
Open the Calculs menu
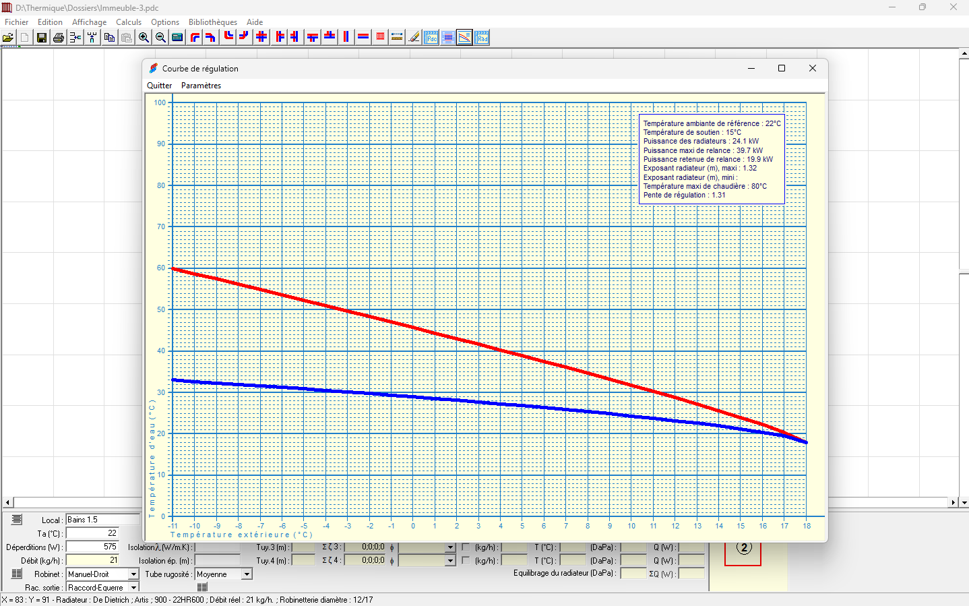tap(129, 22)
